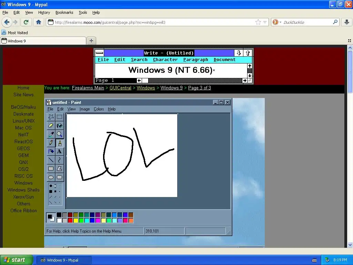This screenshot has height=265, width=353.
Task: Open the Character menu in Write
Action: tap(165, 60)
